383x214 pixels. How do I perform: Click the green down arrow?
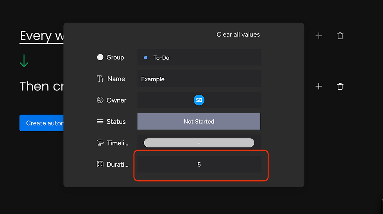click(x=24, y=61)
